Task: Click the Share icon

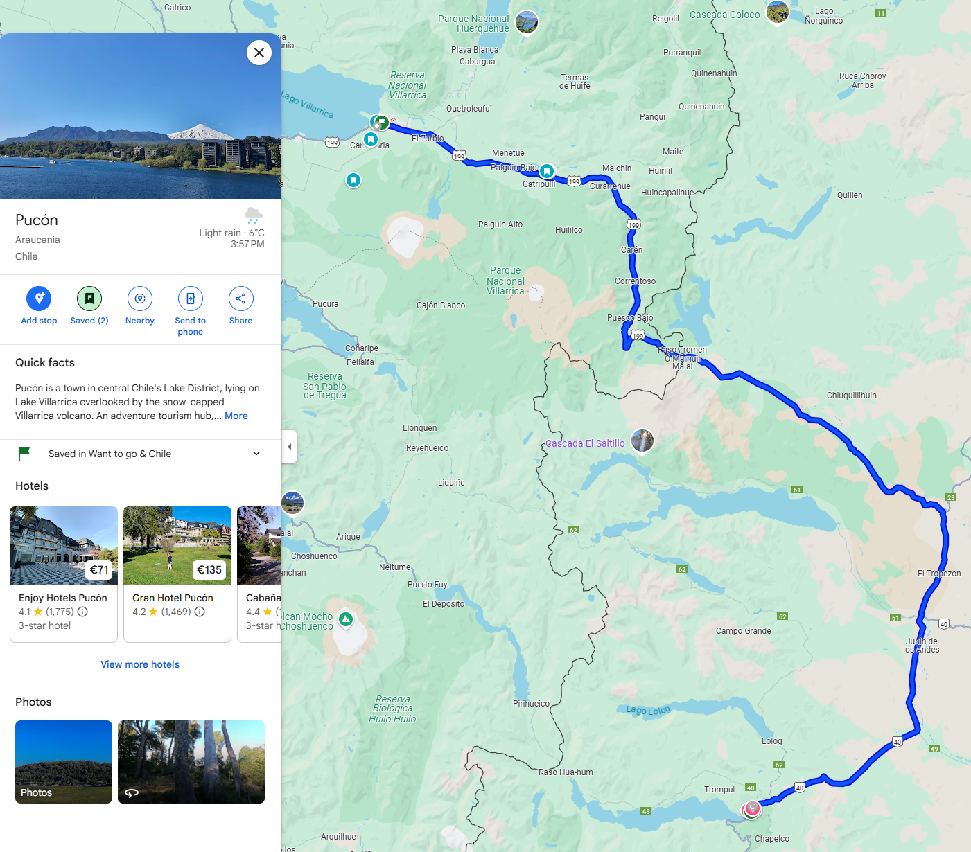Action: (241, 299)
